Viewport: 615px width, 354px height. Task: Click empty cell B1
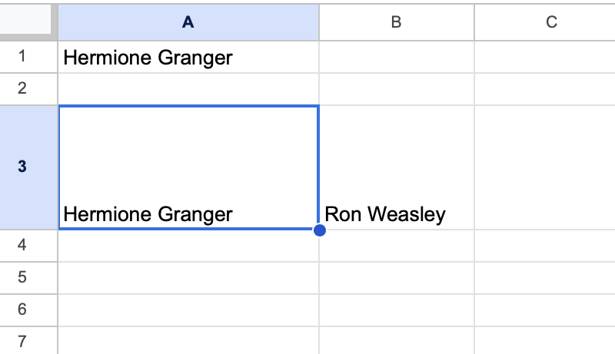[396, 57]
